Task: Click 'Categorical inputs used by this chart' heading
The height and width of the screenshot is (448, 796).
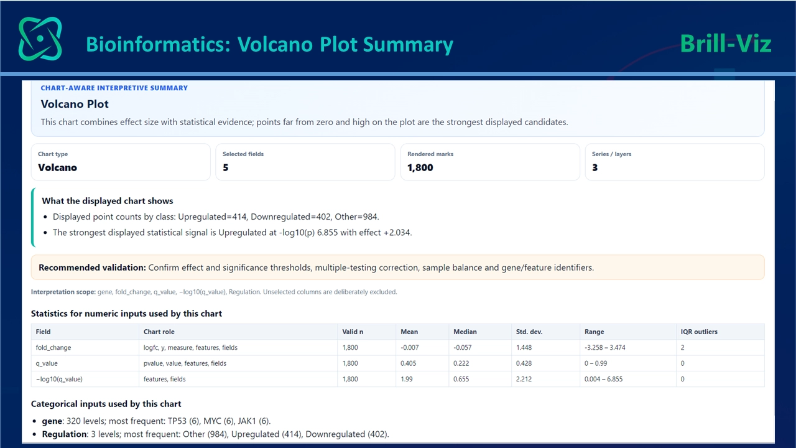Action: click(106, 404)
